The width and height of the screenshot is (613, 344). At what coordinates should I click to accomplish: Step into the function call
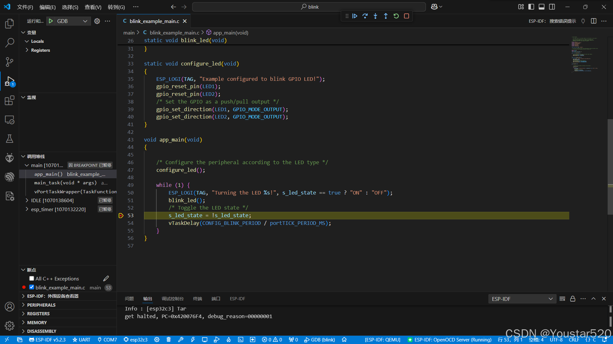pyautogui.click(x=375, y=16)
